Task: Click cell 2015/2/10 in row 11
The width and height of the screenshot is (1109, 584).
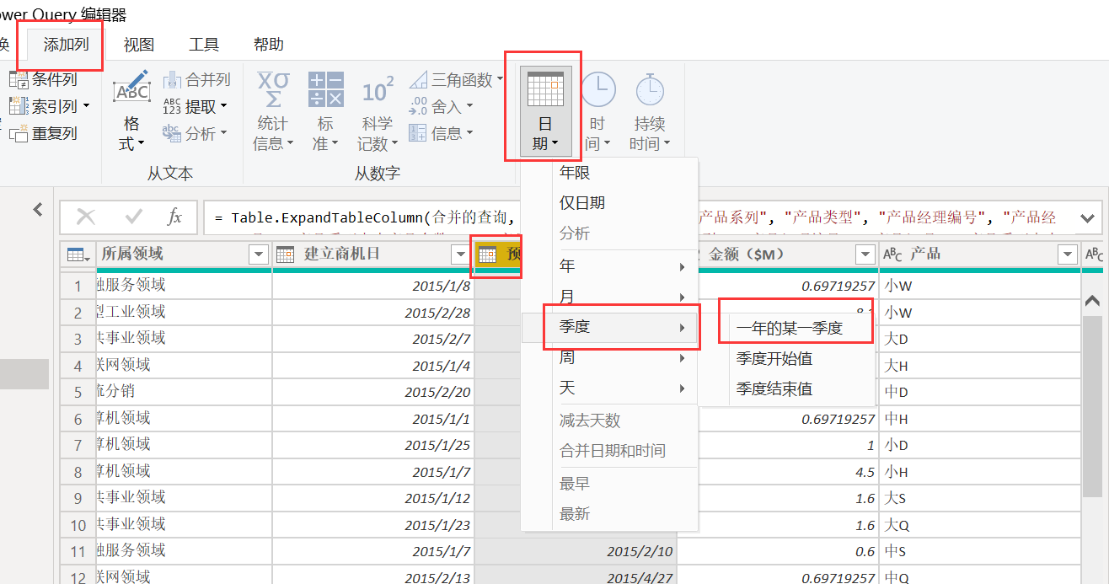Action: 576,552
